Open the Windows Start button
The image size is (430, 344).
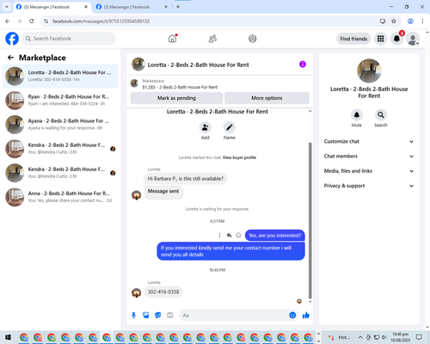tap(8, 337)
